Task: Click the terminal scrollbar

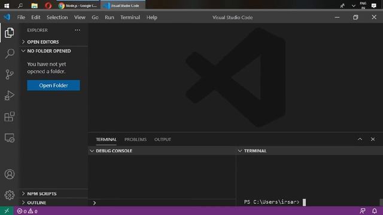Action: coord(381,202)
